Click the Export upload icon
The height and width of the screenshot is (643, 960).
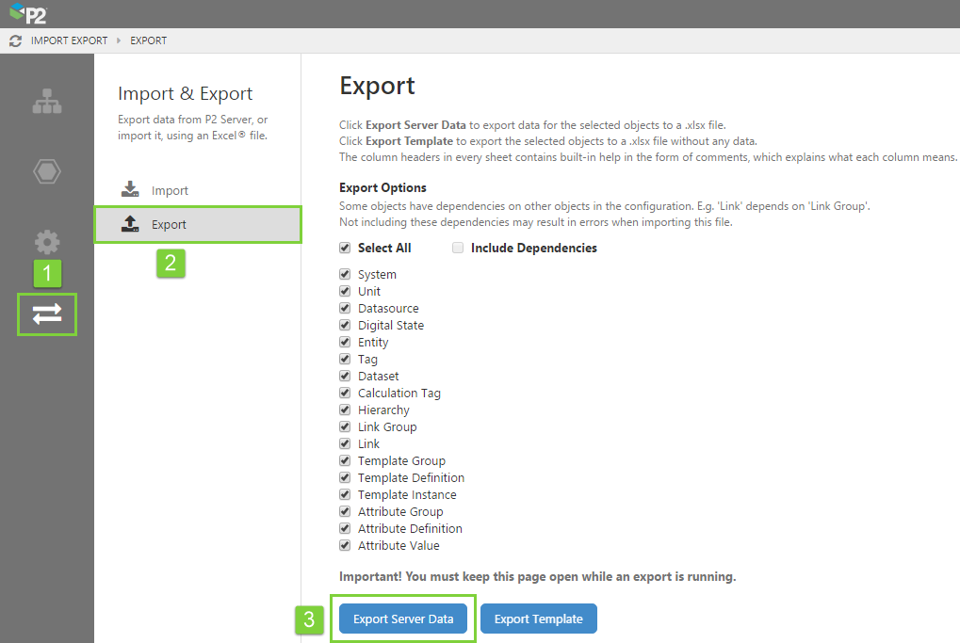coord(129,225)
